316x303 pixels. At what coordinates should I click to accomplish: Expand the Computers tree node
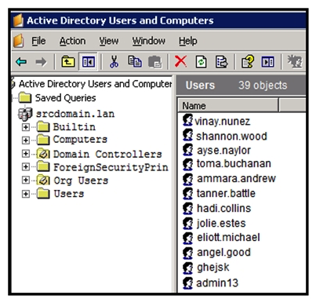coord(26,140)
